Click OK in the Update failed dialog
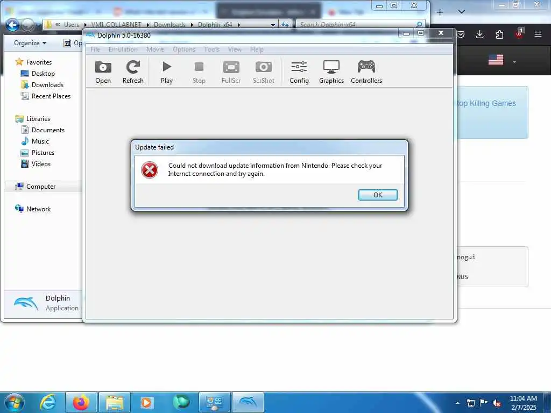The image size is (551, 413). click(378, 195)
